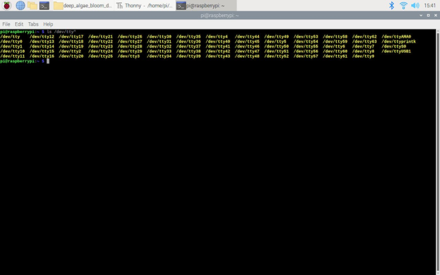Open the Raspberry Pi main menu
Screen dimensions: 440x275
pos(6,5)
